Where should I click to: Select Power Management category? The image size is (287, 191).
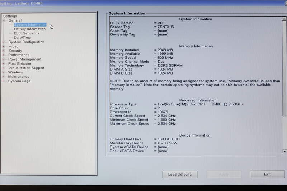pos(25,59)
